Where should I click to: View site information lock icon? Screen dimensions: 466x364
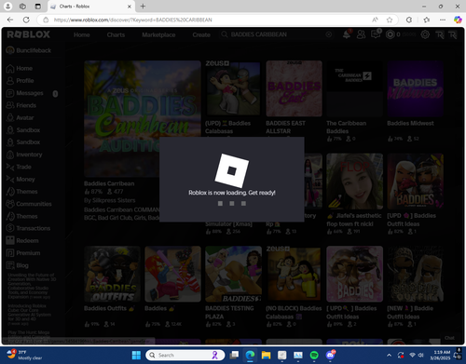(x=46, y=20)
